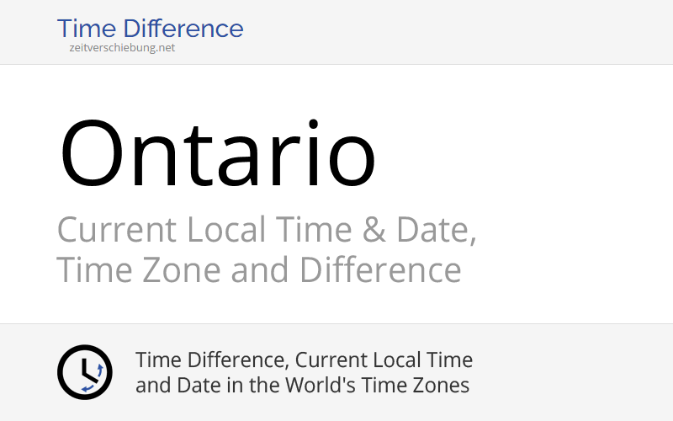The image size is (673, 421).
Task: Click empty space in the top header bar
Action: tap(463, 31)
